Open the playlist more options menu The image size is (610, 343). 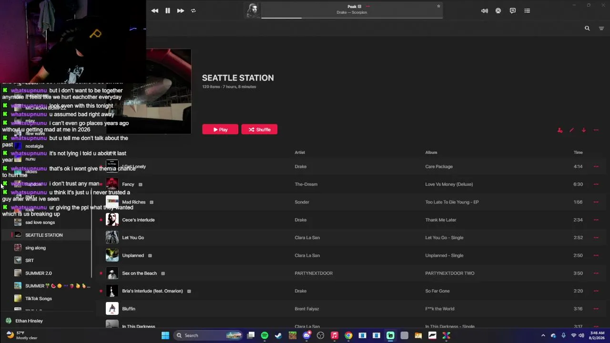tap(596, 130)
